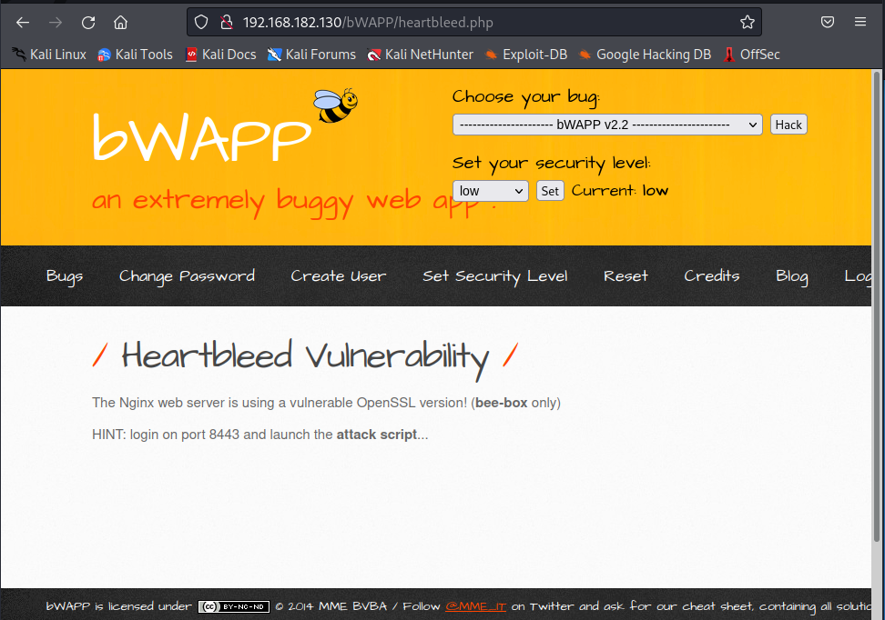Screen dimensions: 885x620
Task: Go back to the previous page
Action: (x=23, y=23)
